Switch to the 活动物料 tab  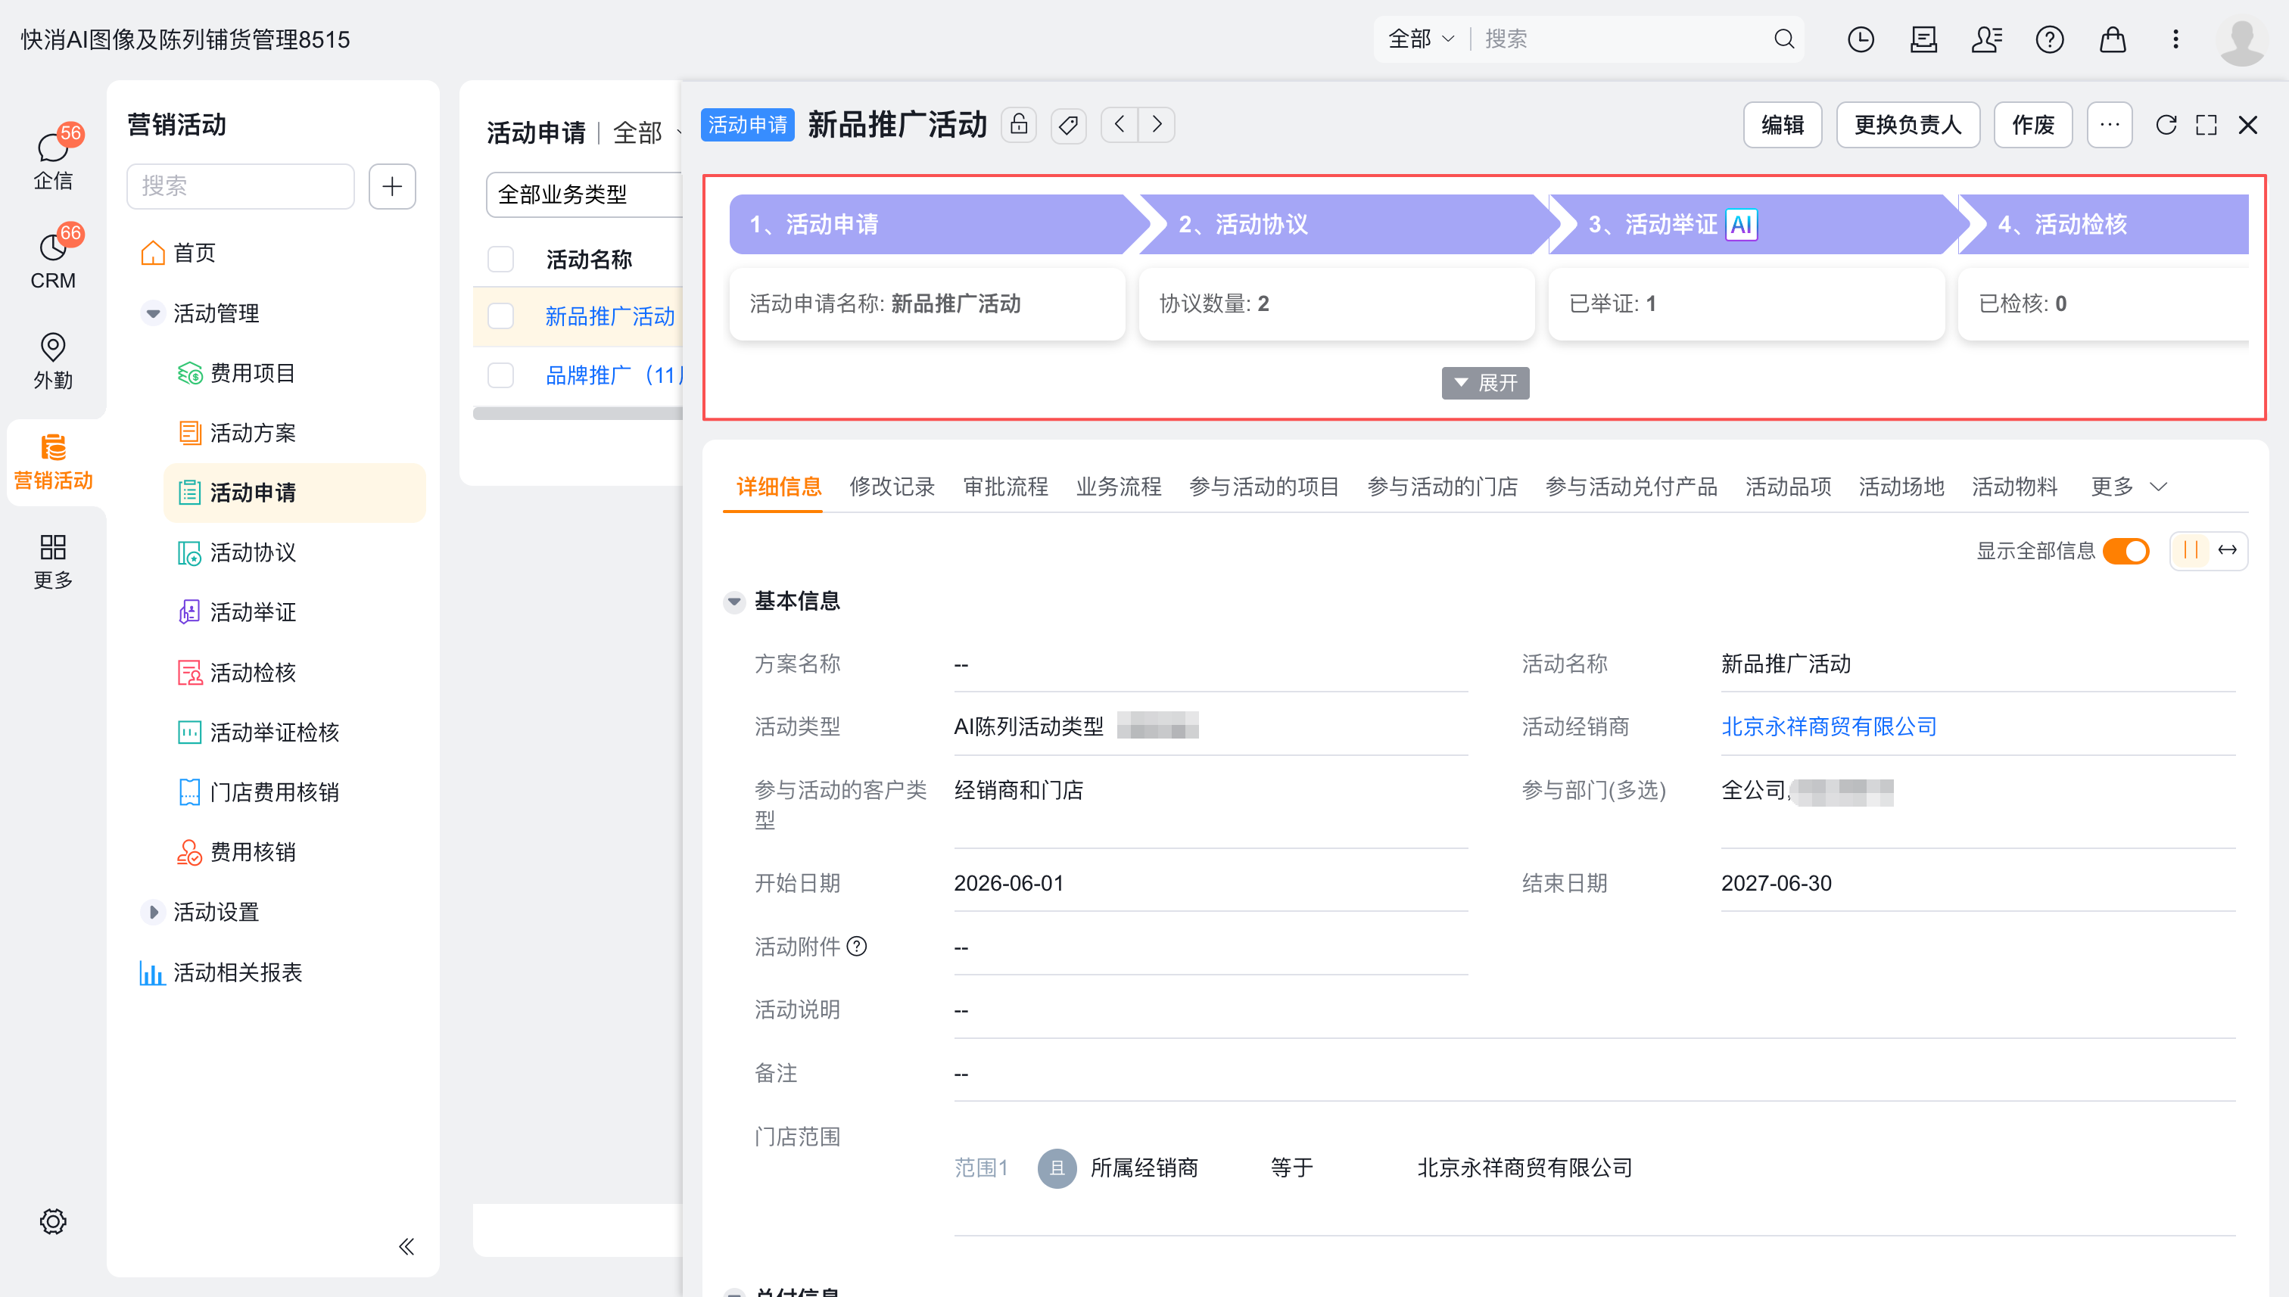click(2013, 487)
